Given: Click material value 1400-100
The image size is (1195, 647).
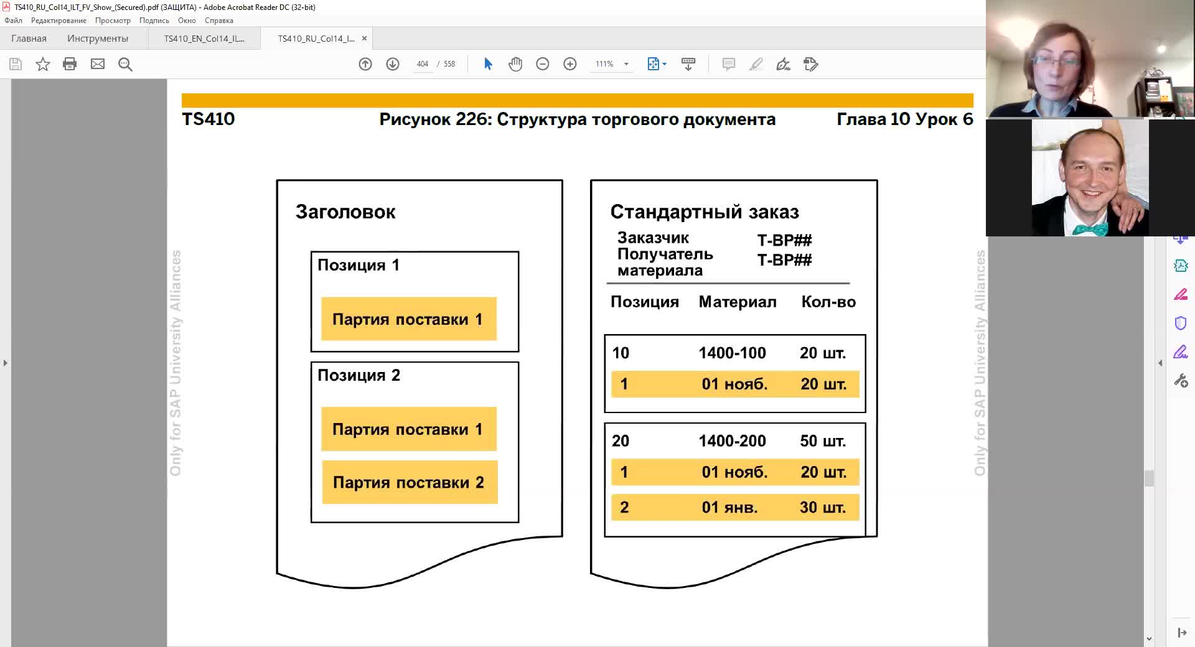Looking at the screenshot, I should click(732, 353).
